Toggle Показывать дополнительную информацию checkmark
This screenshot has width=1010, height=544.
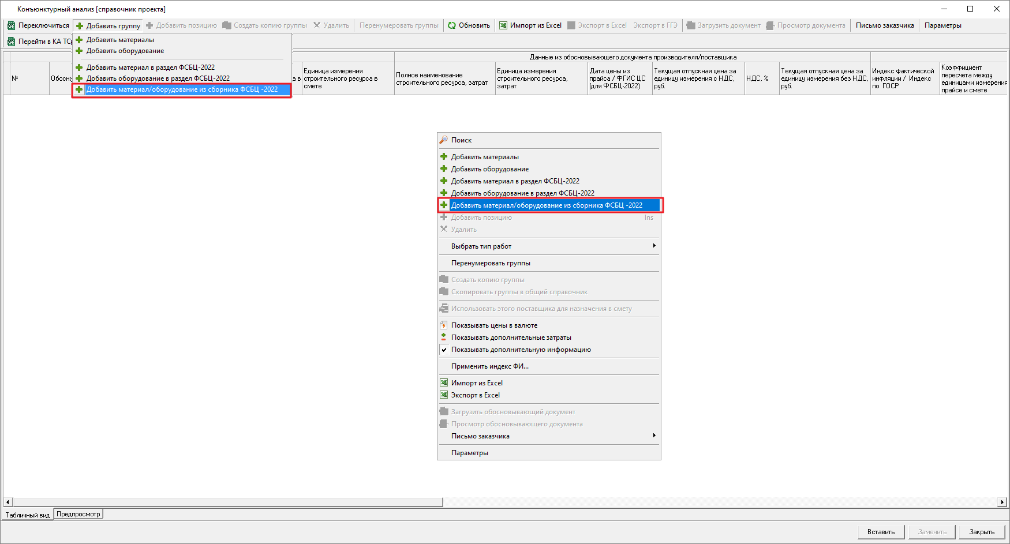point(444,350)
